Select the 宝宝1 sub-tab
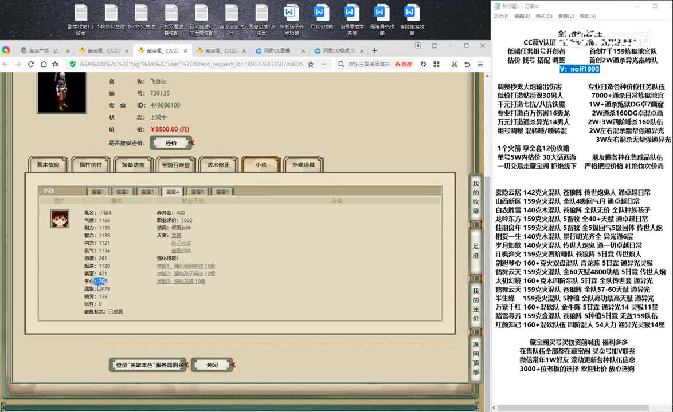Image resolution: width=673 pixels, height=412 pixels. (97, 192)
